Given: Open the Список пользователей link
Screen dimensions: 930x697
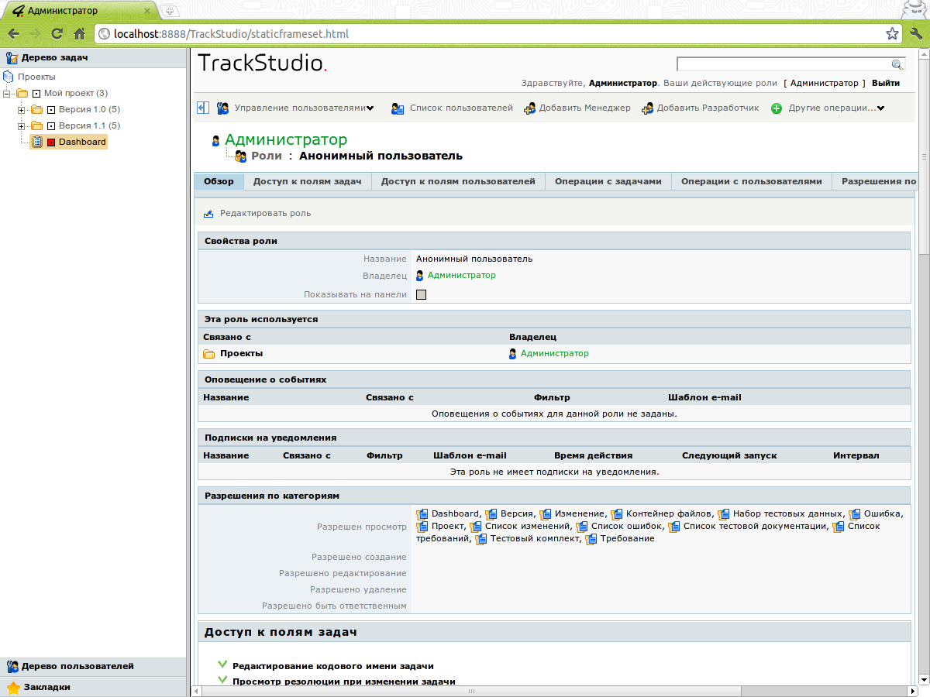Looking at the screenshot, I should 461,108.
